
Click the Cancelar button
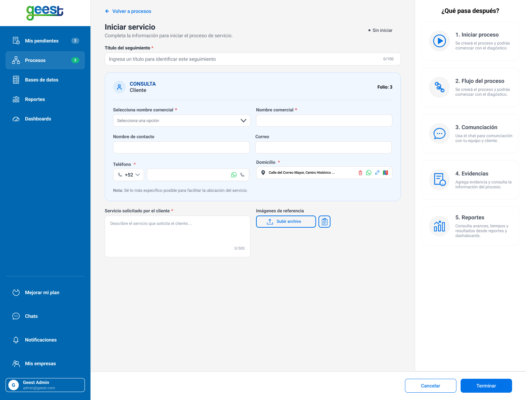[431, 386]
